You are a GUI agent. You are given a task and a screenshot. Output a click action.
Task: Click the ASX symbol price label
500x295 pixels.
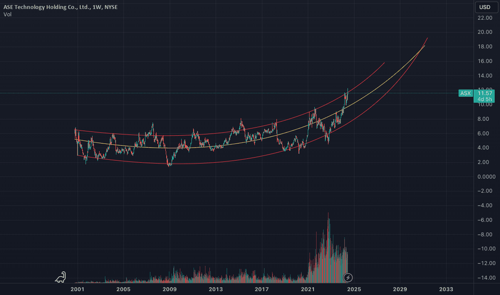tap(466, 93)
